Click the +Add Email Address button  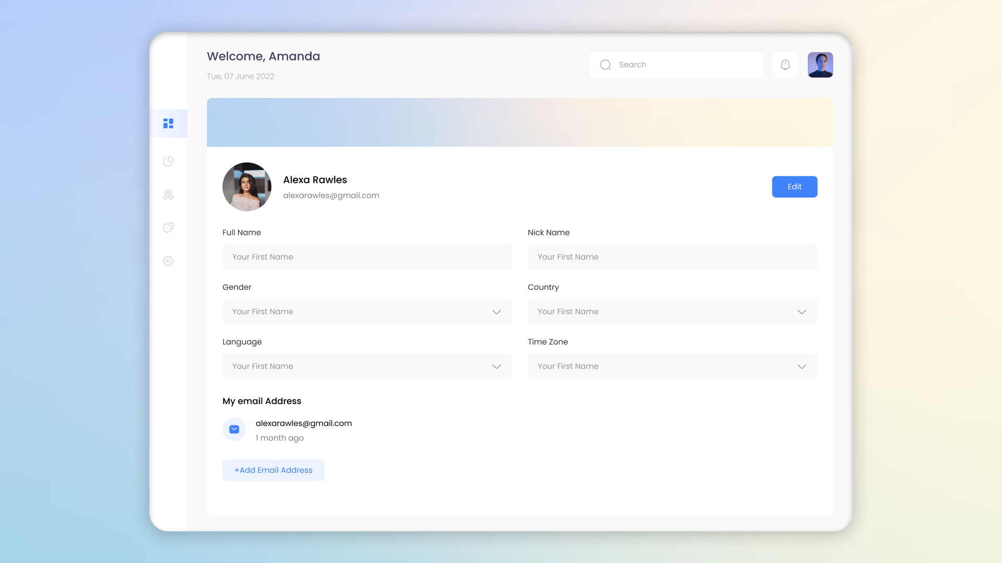click(x=273, y=470)
